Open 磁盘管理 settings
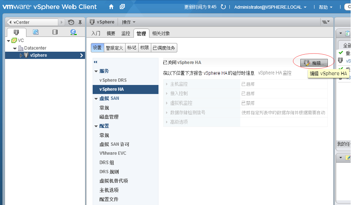This screenshot has width=351, height=205. coord(109,117)
